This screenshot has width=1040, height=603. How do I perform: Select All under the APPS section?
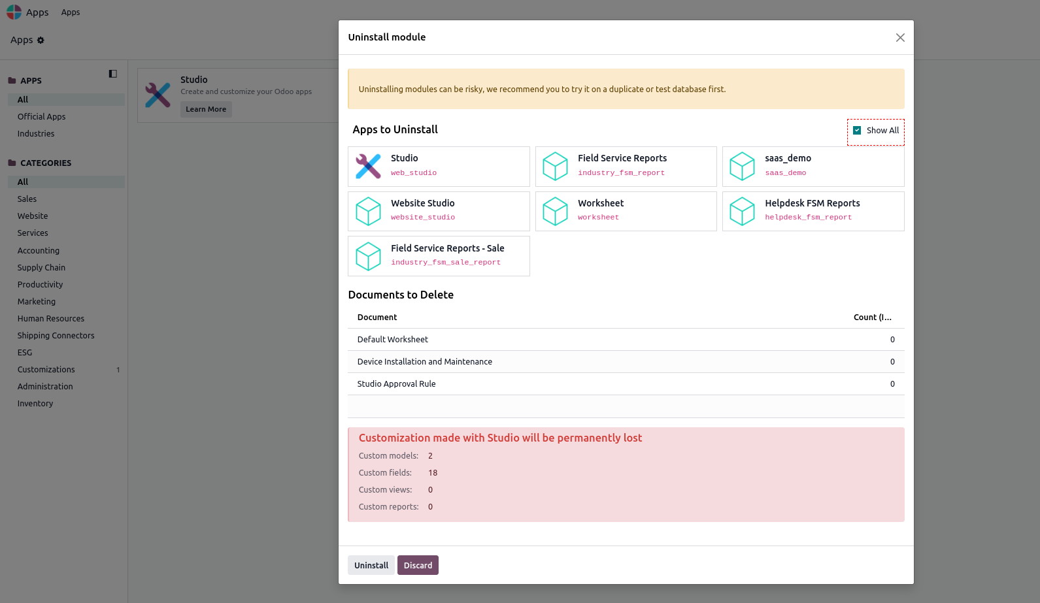pyautogui.click(x=66, y=99)
